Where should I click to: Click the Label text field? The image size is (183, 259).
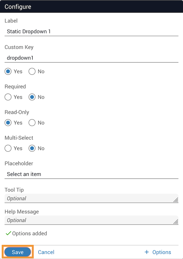tap(91, 31)
